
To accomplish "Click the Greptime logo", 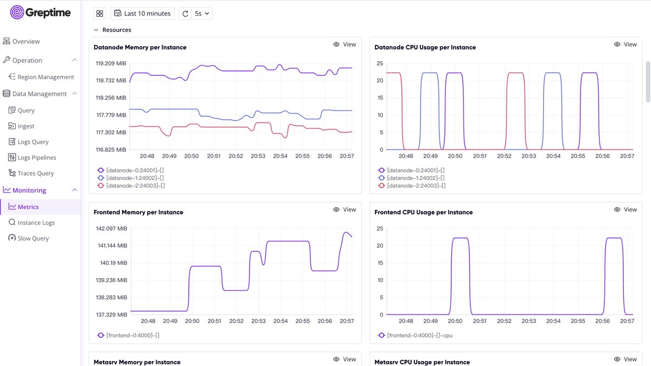I will coord(41,12).
